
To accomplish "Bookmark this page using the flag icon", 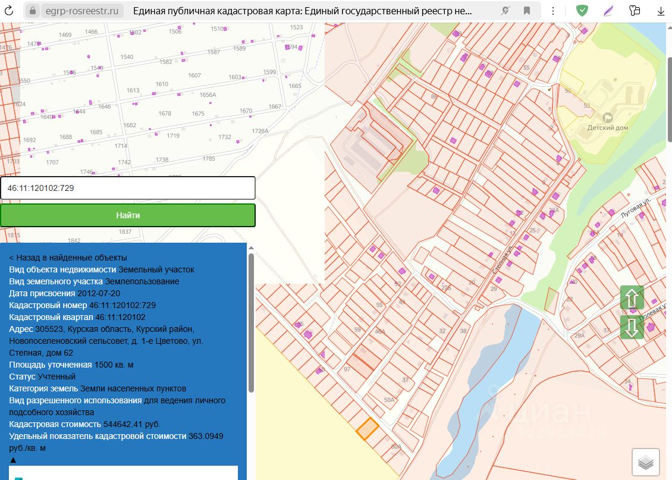I will tap(526, 11).
